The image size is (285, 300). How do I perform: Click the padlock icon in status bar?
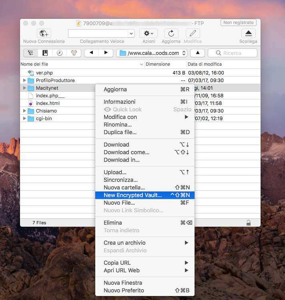(248, 223)
